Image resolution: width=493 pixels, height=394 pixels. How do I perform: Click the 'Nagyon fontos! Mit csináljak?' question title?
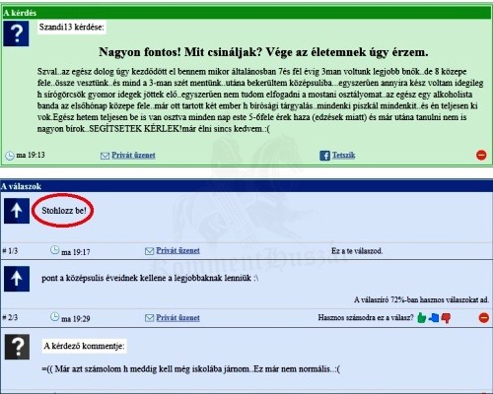tap(263, 52)
